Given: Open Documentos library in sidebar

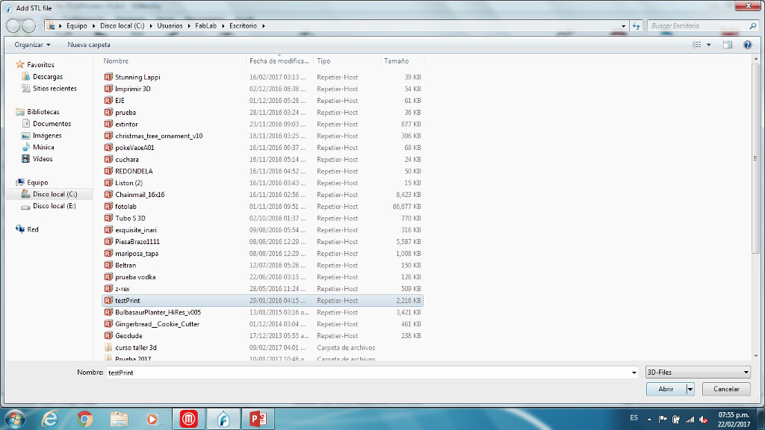Looking at the screenshot, I should tap(52, 124).
